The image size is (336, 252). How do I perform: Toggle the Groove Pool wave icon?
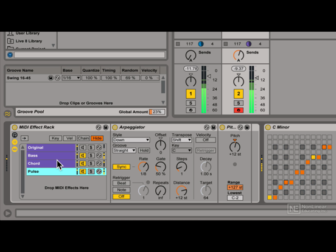pos(7,114)
